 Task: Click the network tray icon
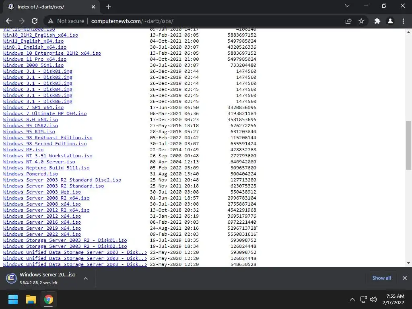click(x=364, y=299)
